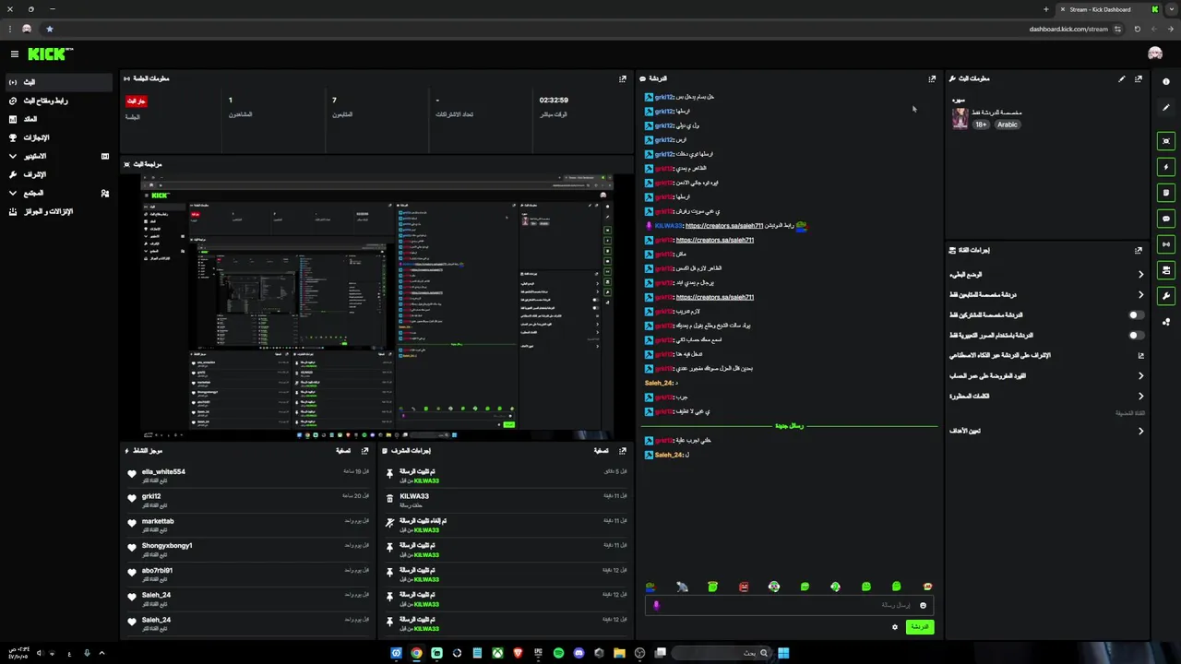Select Shongyxbongy1 in activity feed
1181x664 pixels.
(x=167, y=546)
